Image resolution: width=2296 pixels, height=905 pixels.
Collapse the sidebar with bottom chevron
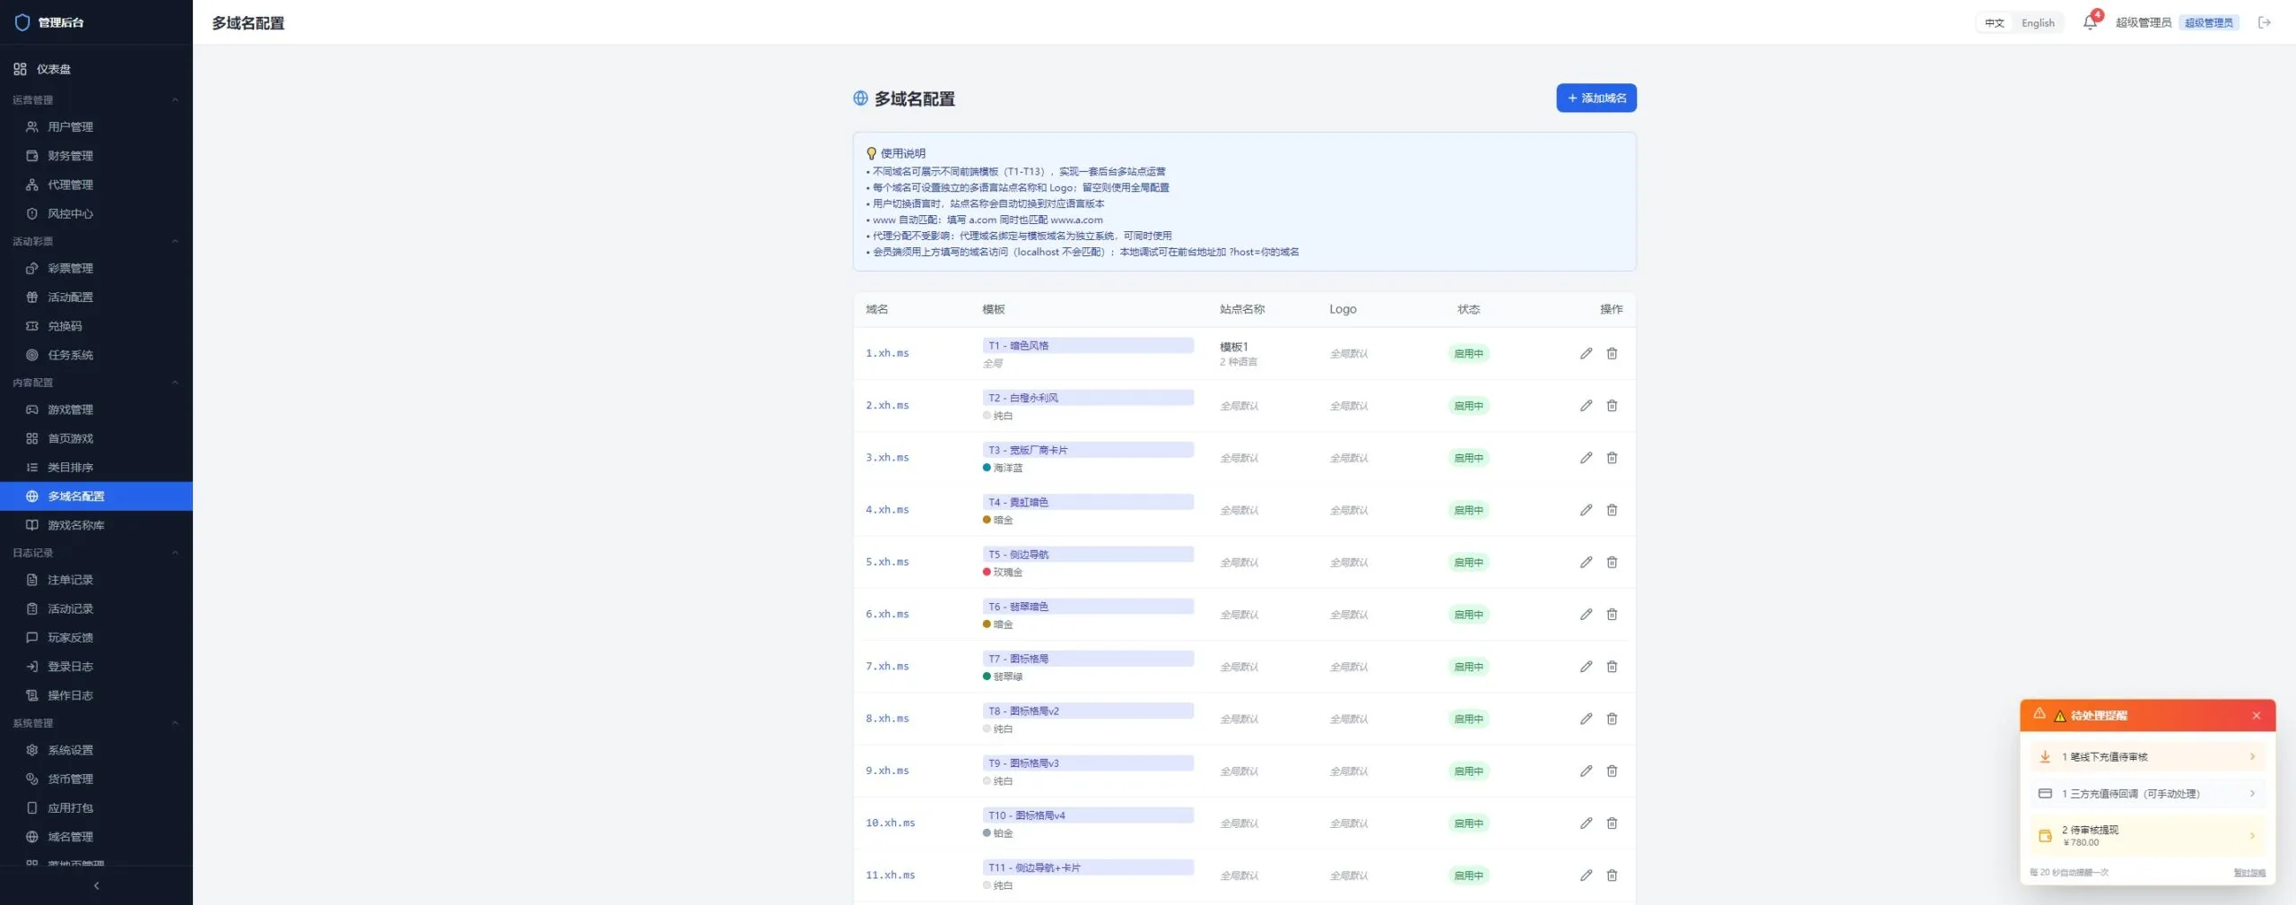pos(96,885)
